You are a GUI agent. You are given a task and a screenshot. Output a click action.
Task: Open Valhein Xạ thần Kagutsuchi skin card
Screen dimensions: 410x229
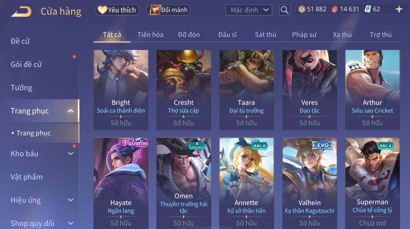click(x=309, y=183)
